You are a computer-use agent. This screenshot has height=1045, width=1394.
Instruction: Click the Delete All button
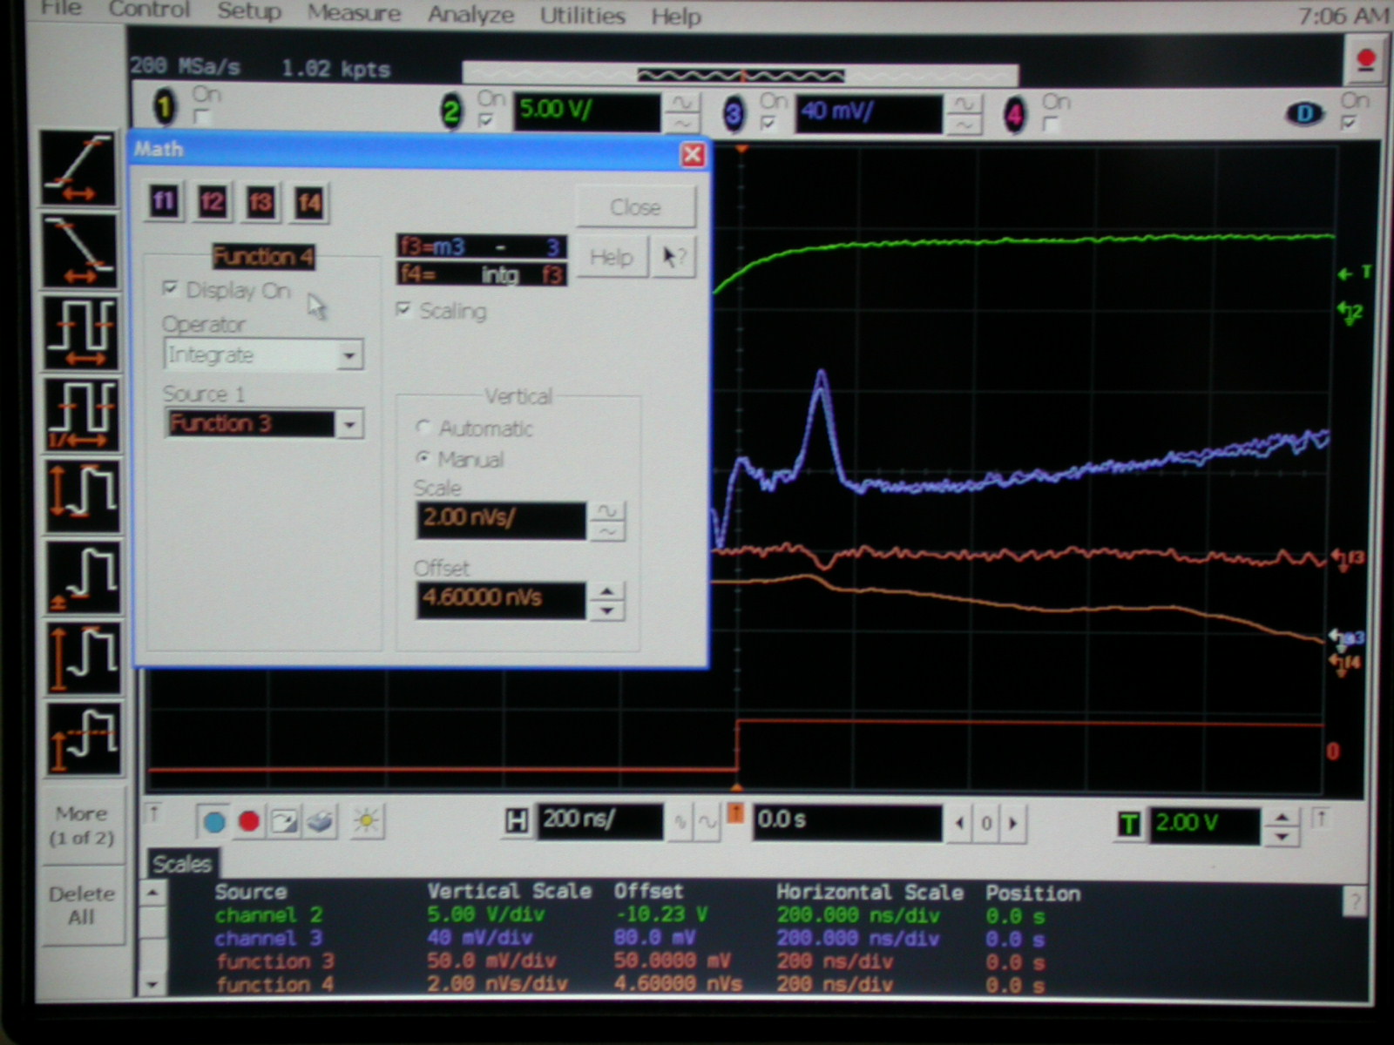coord(81,906)
